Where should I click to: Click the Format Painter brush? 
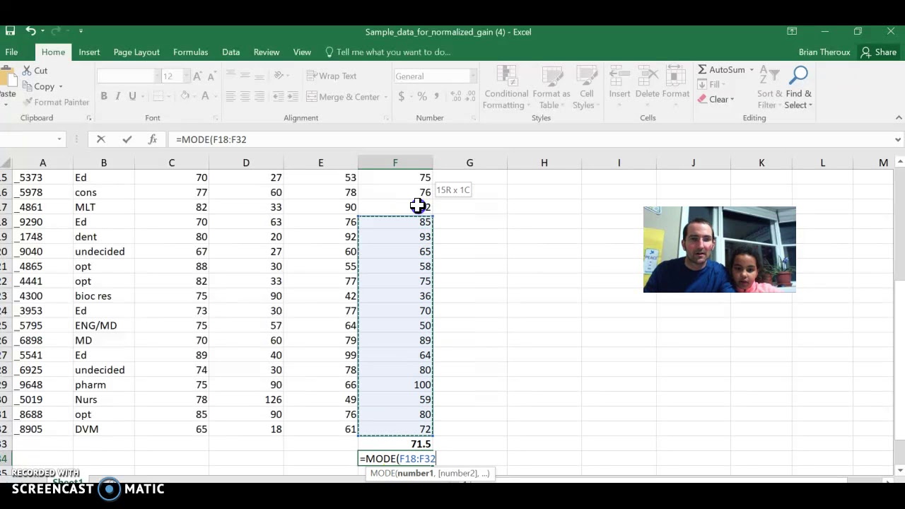pyautogui.click(x=55, y=102)
